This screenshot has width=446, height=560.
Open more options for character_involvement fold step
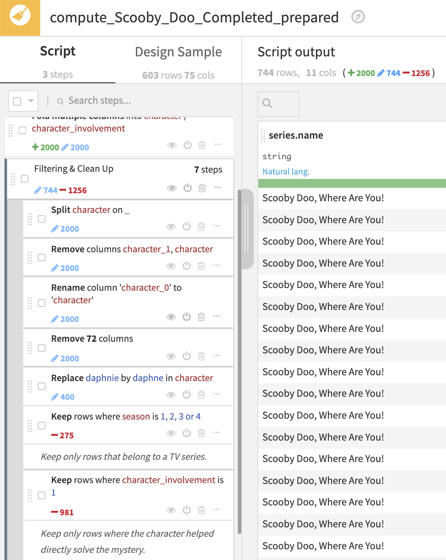click(x=218, y=144)
